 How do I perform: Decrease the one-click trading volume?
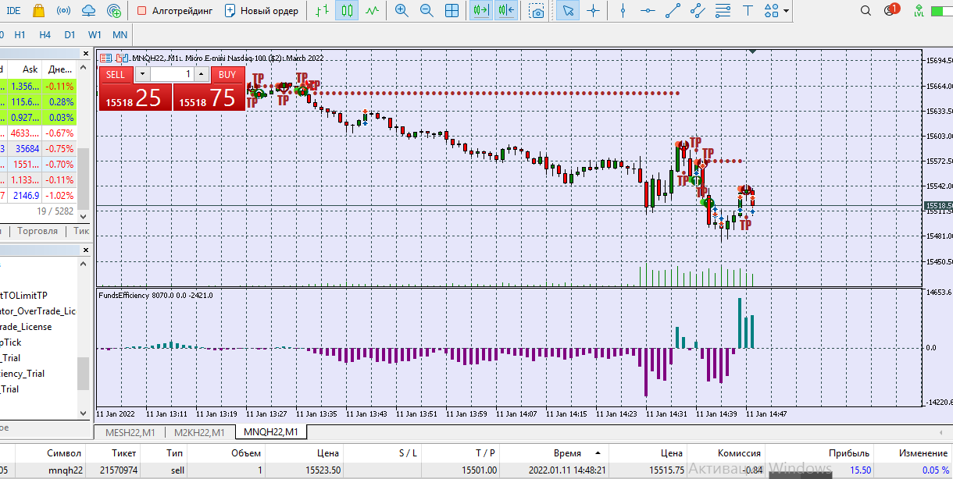[141, 75]
